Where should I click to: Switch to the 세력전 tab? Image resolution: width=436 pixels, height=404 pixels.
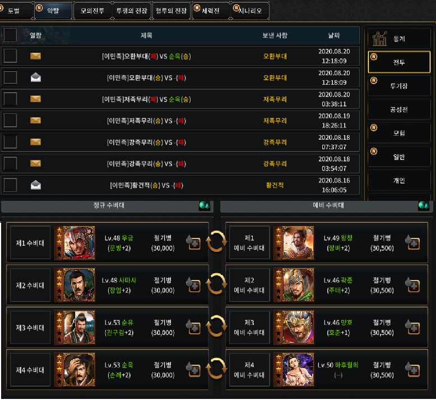click(211, 11)
